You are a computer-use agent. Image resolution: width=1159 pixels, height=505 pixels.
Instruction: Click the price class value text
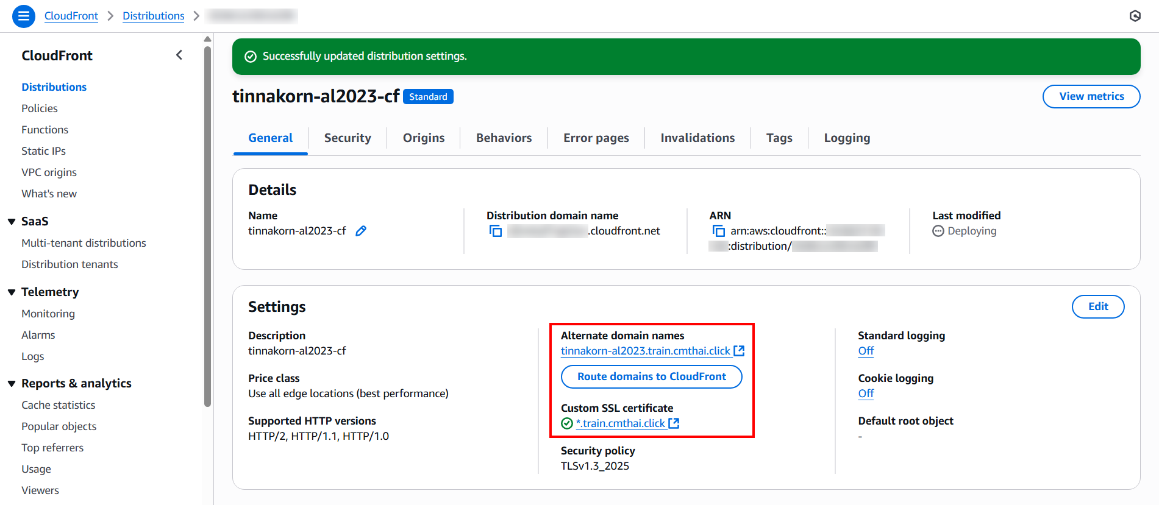pos(348,394)
